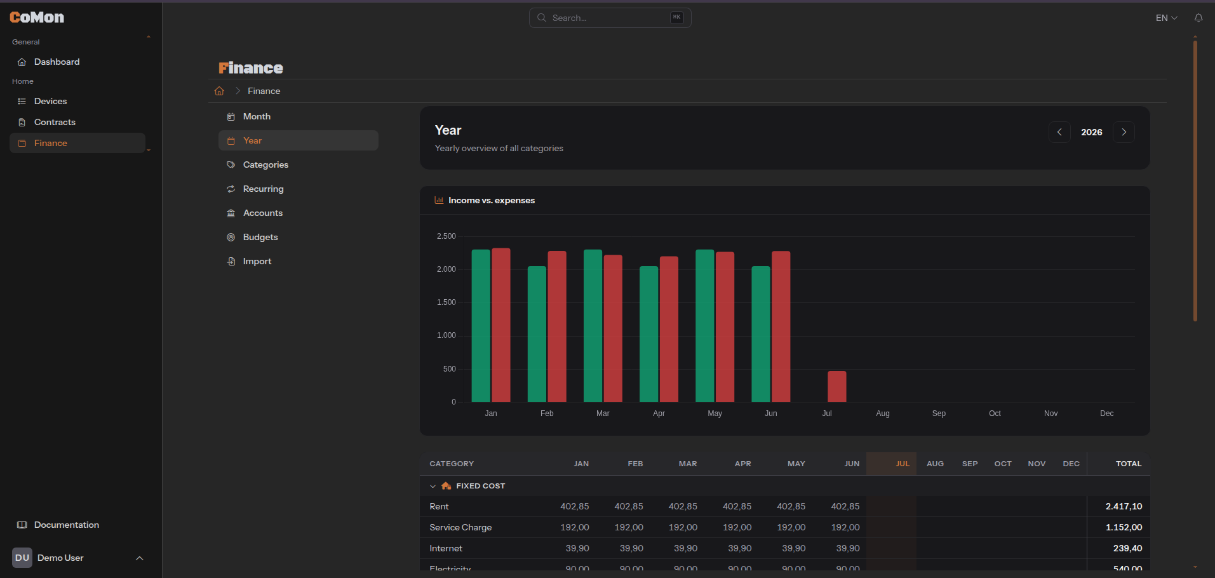Go to next year
The width and height of the screenshot is (1215, 578).
point(1124,132)
